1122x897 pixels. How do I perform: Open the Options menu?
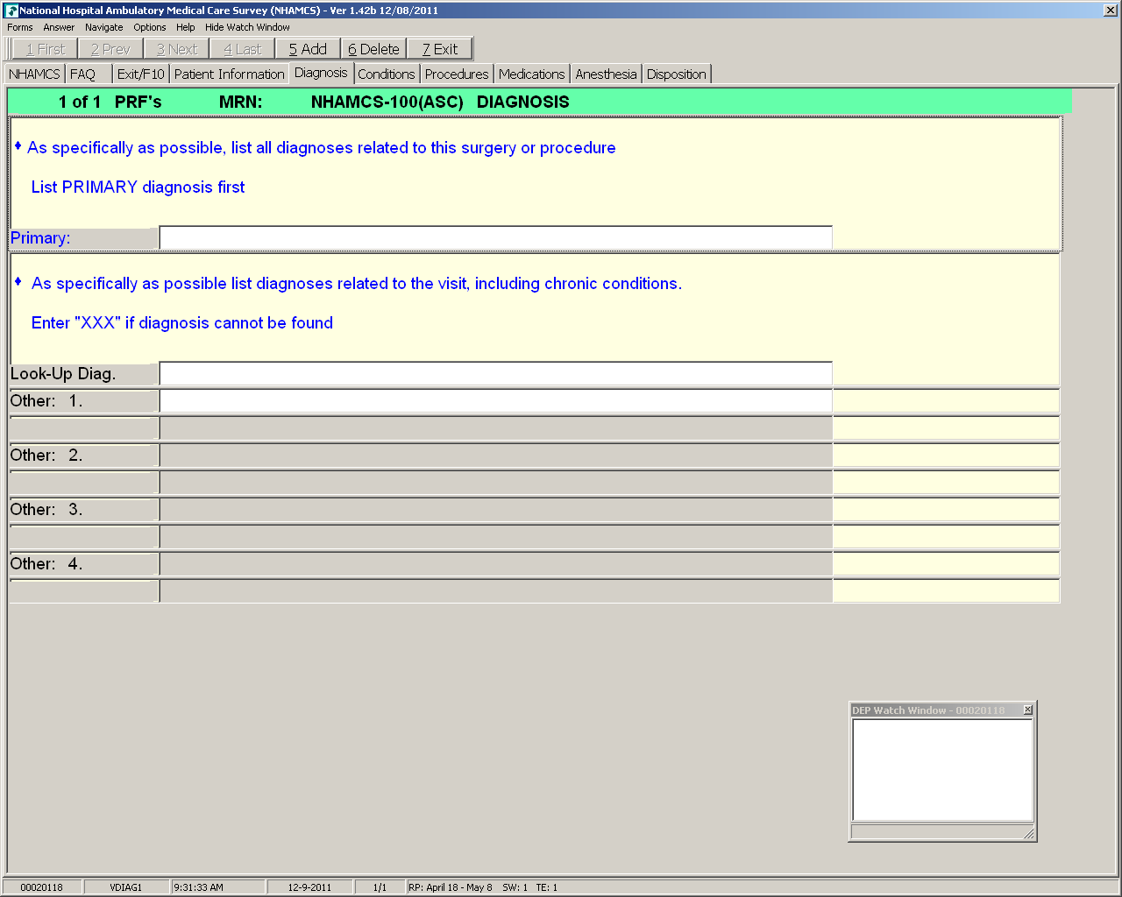[x=150, y=27]
